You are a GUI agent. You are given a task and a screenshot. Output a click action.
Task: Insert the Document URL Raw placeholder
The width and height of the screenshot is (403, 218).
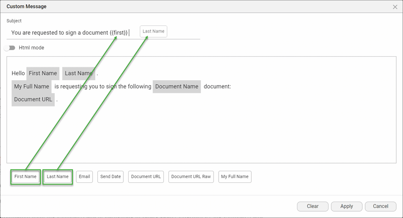191,177
